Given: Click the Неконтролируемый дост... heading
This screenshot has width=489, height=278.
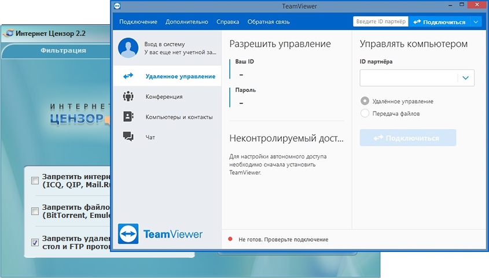Looking at the screenshot, I should coord(286,138).
